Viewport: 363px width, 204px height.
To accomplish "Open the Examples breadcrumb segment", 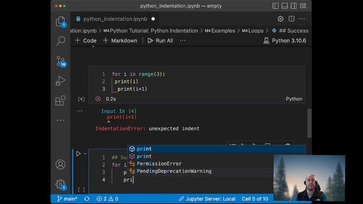I will 220,31.
